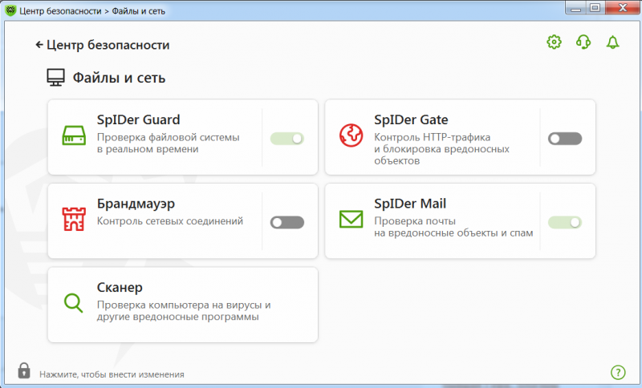Enable the Брандмауэр firewall switch
This screenshot has width=642, height=388.
tap(287, 222)
